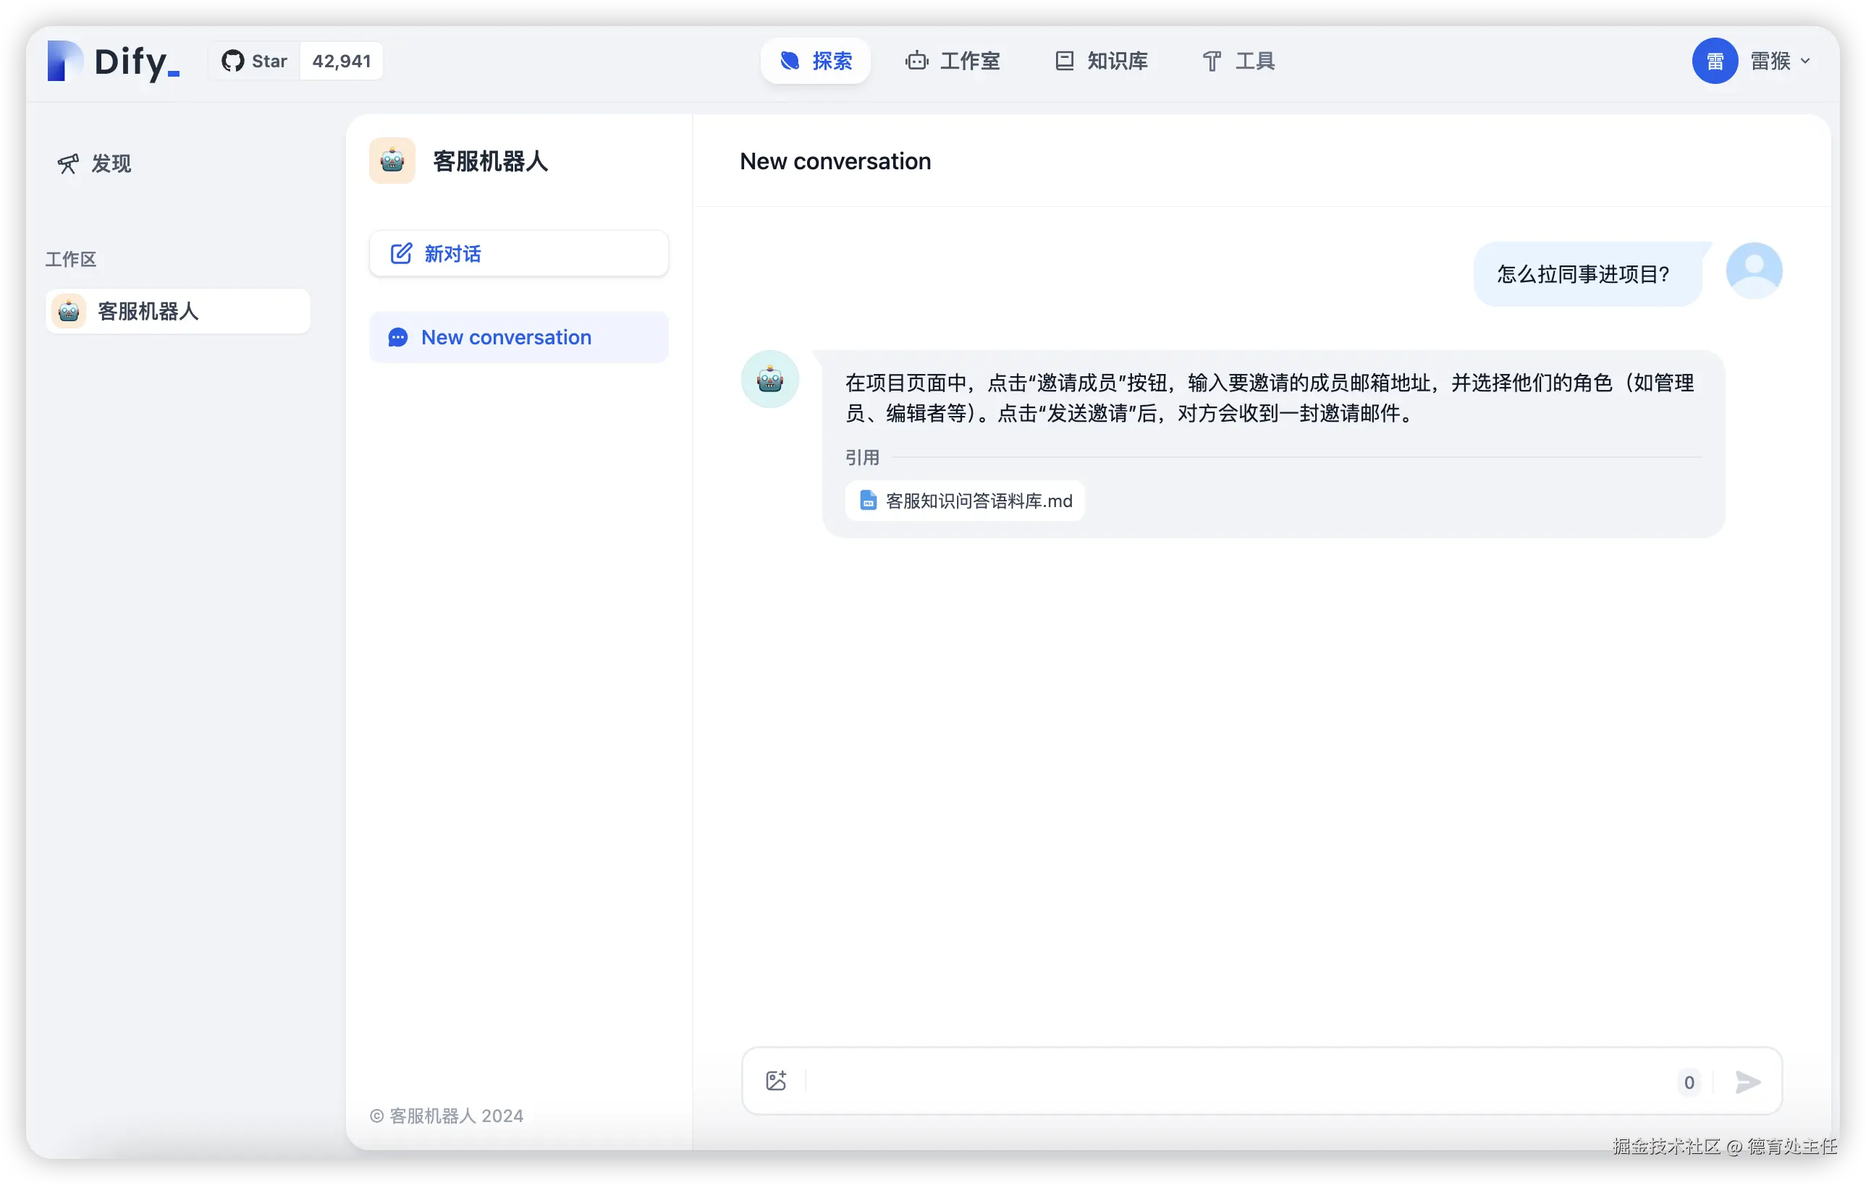1866x1185 pixels.
Task: Switch to the 探索 tab
Action: tap(815, 61)
